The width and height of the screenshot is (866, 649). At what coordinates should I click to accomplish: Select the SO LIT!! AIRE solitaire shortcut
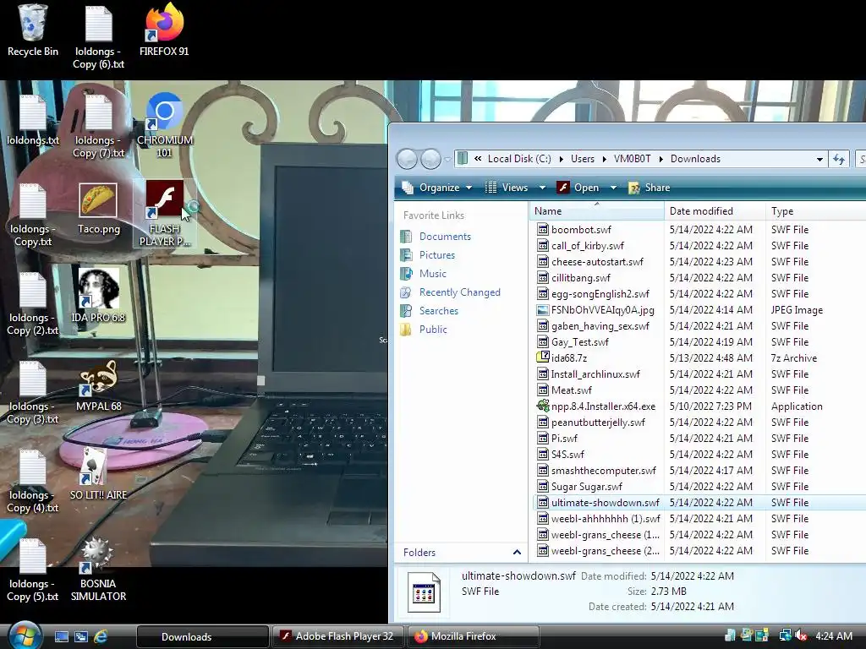[98, 473]
